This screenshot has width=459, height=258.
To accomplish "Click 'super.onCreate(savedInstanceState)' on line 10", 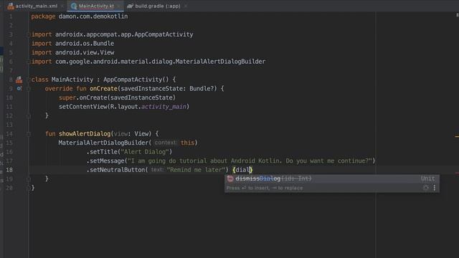I will pos(117,97).
